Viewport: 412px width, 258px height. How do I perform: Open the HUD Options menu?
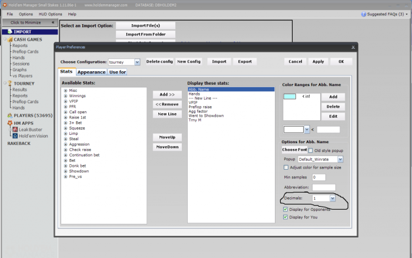point(50,14)
